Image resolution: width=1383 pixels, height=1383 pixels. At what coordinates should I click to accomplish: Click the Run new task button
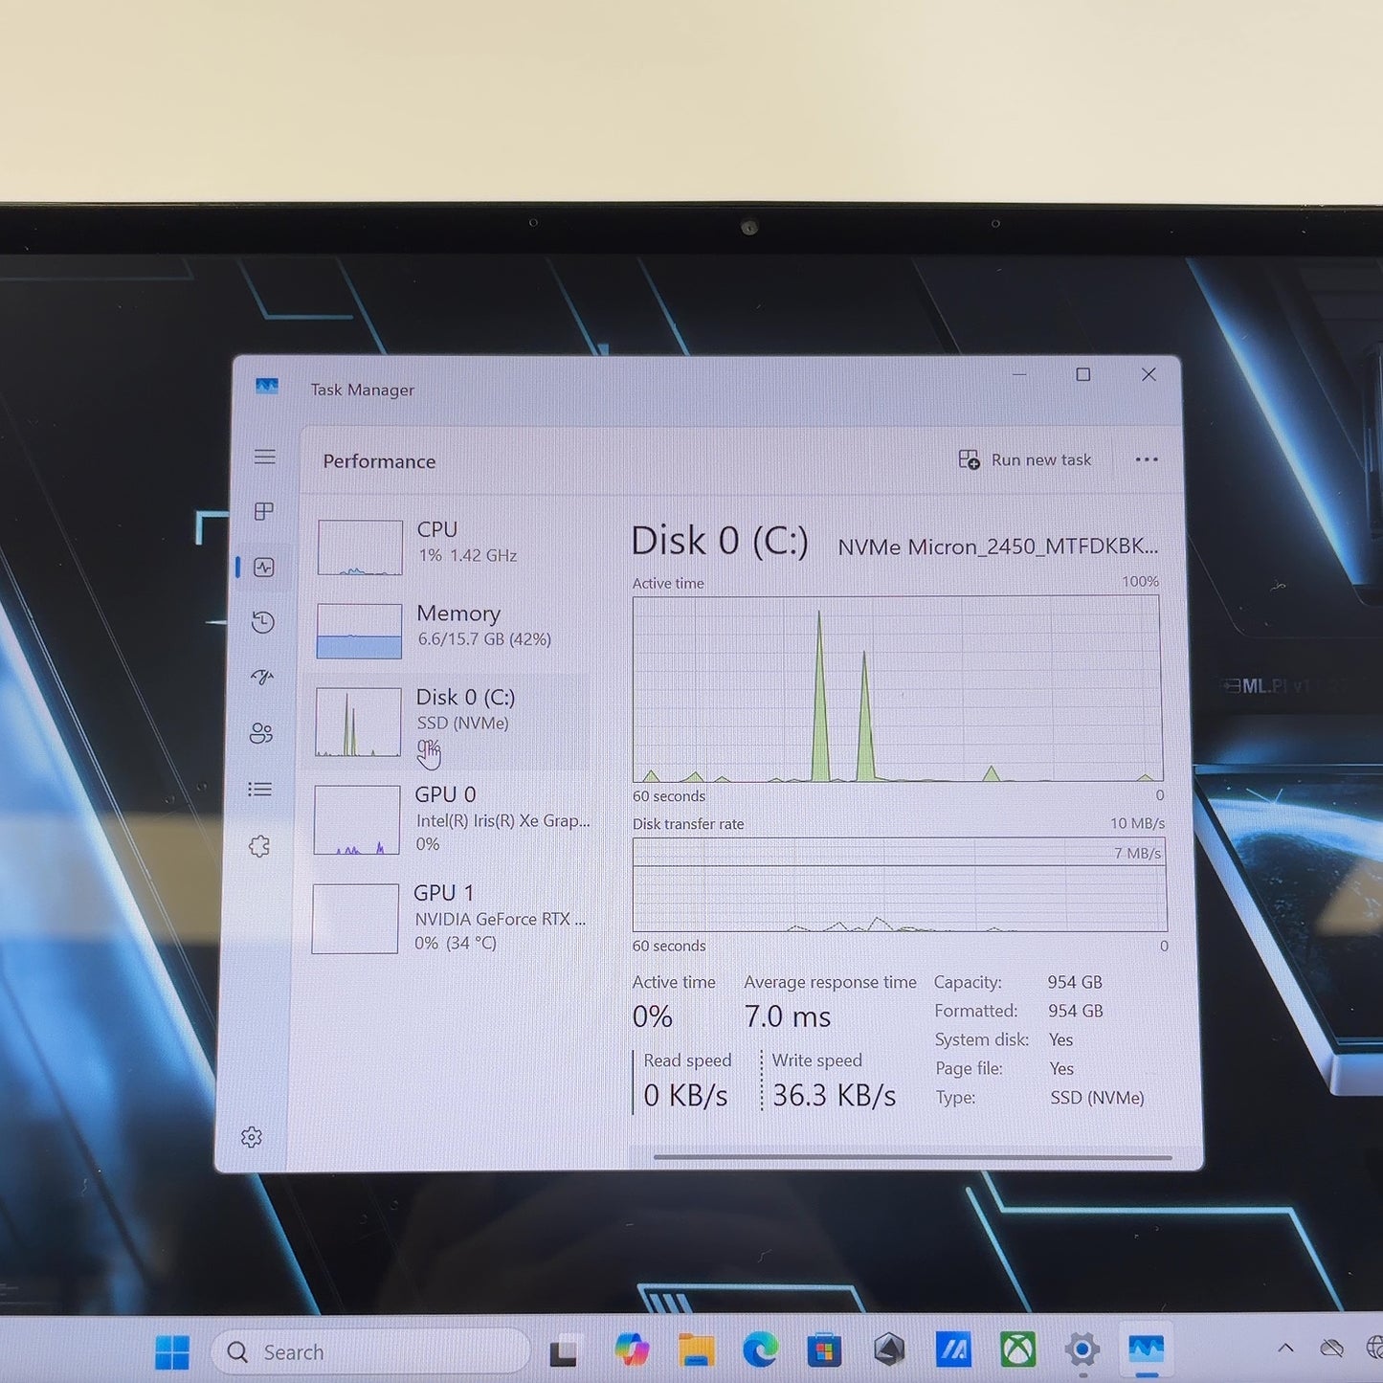[1025, 460]
